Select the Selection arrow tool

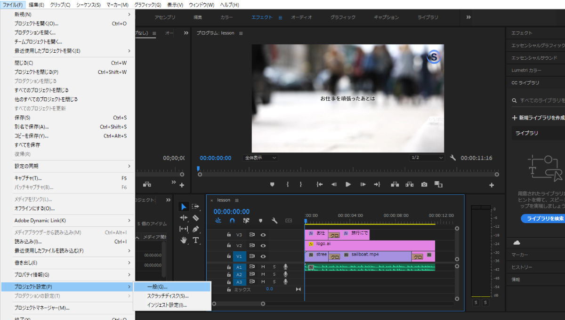184,207
